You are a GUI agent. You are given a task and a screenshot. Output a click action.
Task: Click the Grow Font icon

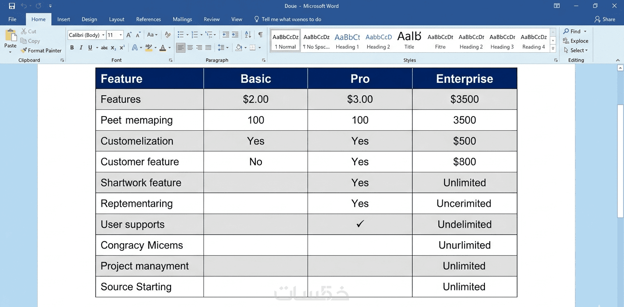[129, 35]
